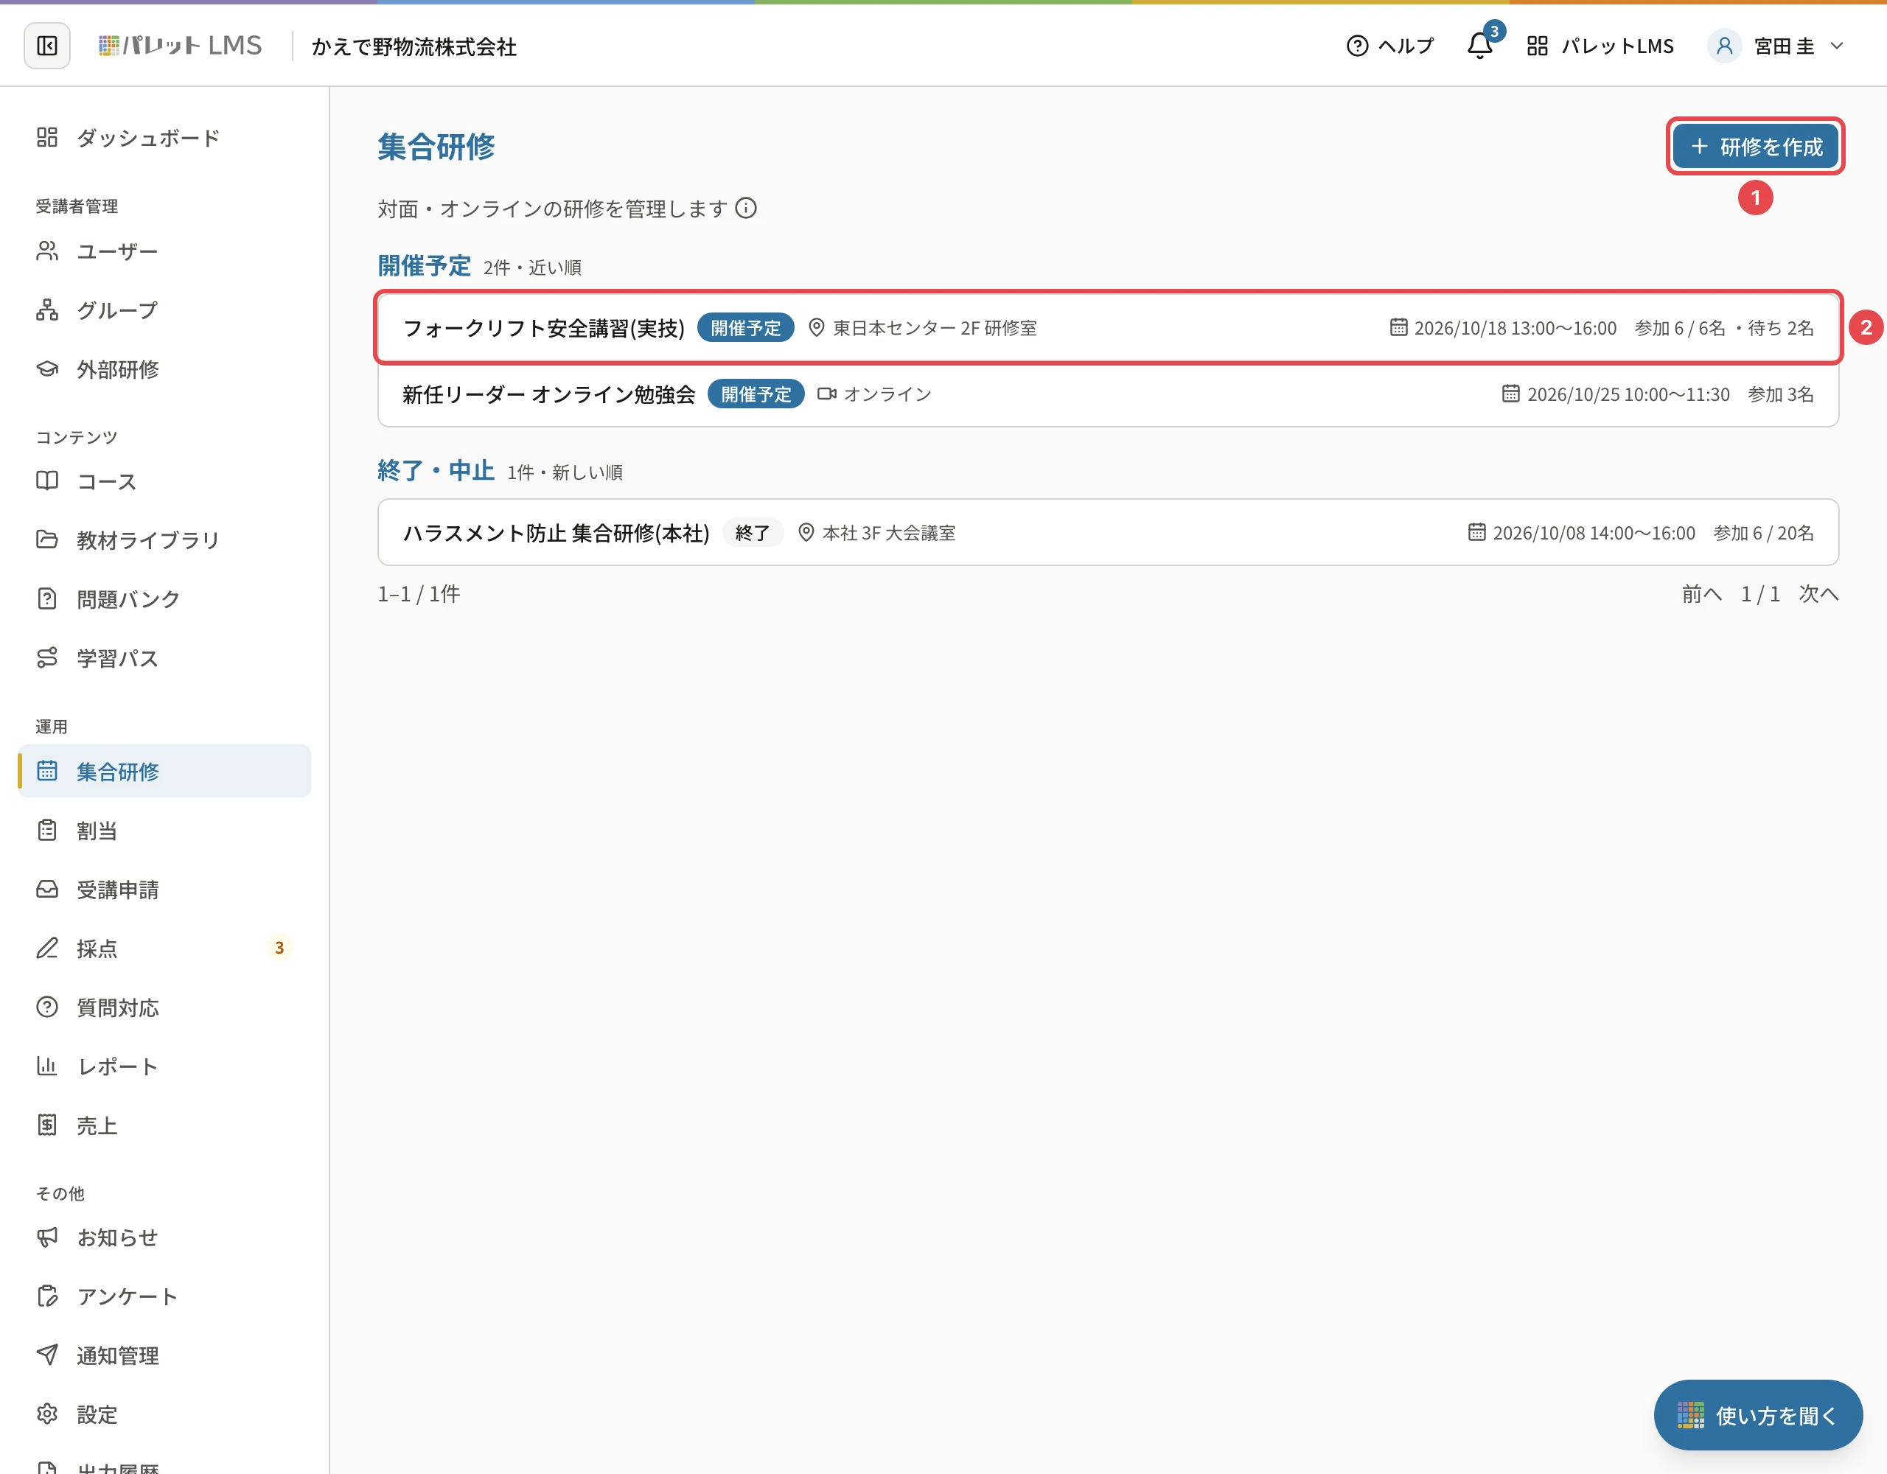Click the 宮田 圭 user avatar
1887x1474 pixels.
[x=1723, y=46]
